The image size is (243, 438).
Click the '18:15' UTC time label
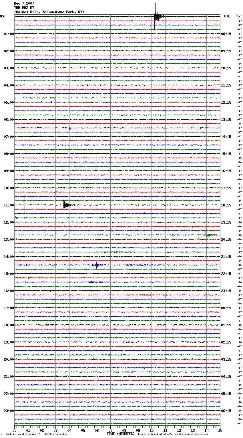click(x=226, y=205)
